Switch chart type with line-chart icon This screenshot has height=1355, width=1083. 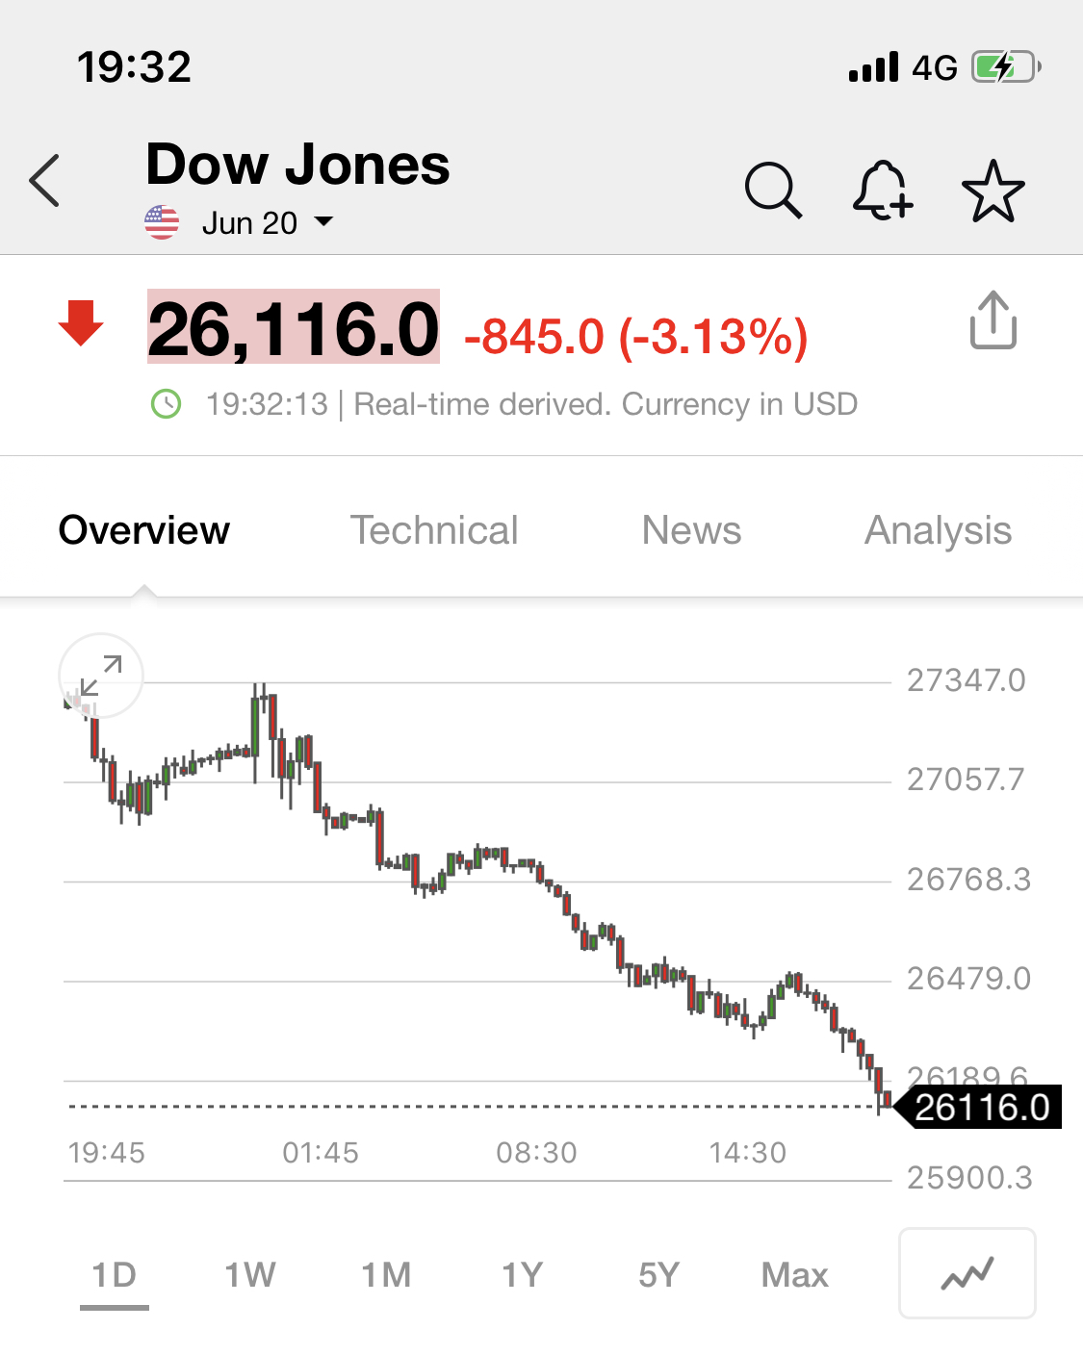pyautogui.click(x=967, y=1273)
